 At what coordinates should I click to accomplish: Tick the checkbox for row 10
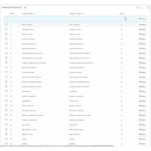pyautogui.click(x=6, y=67)
